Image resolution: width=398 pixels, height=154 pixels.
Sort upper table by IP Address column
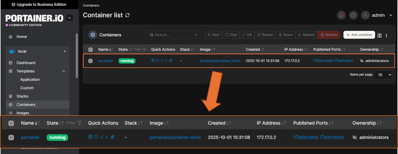click(x=296, y=49)
